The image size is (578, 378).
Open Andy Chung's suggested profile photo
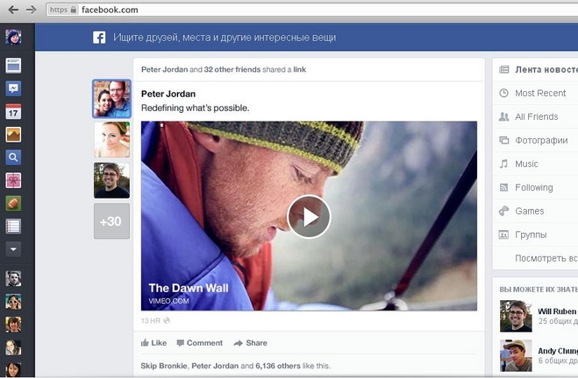[x=516, y=355]
